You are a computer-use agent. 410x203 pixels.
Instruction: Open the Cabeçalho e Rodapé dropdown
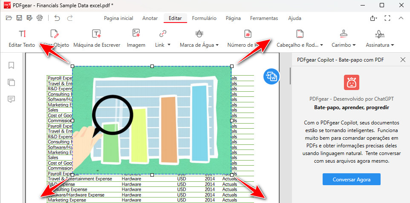[300, 38]
